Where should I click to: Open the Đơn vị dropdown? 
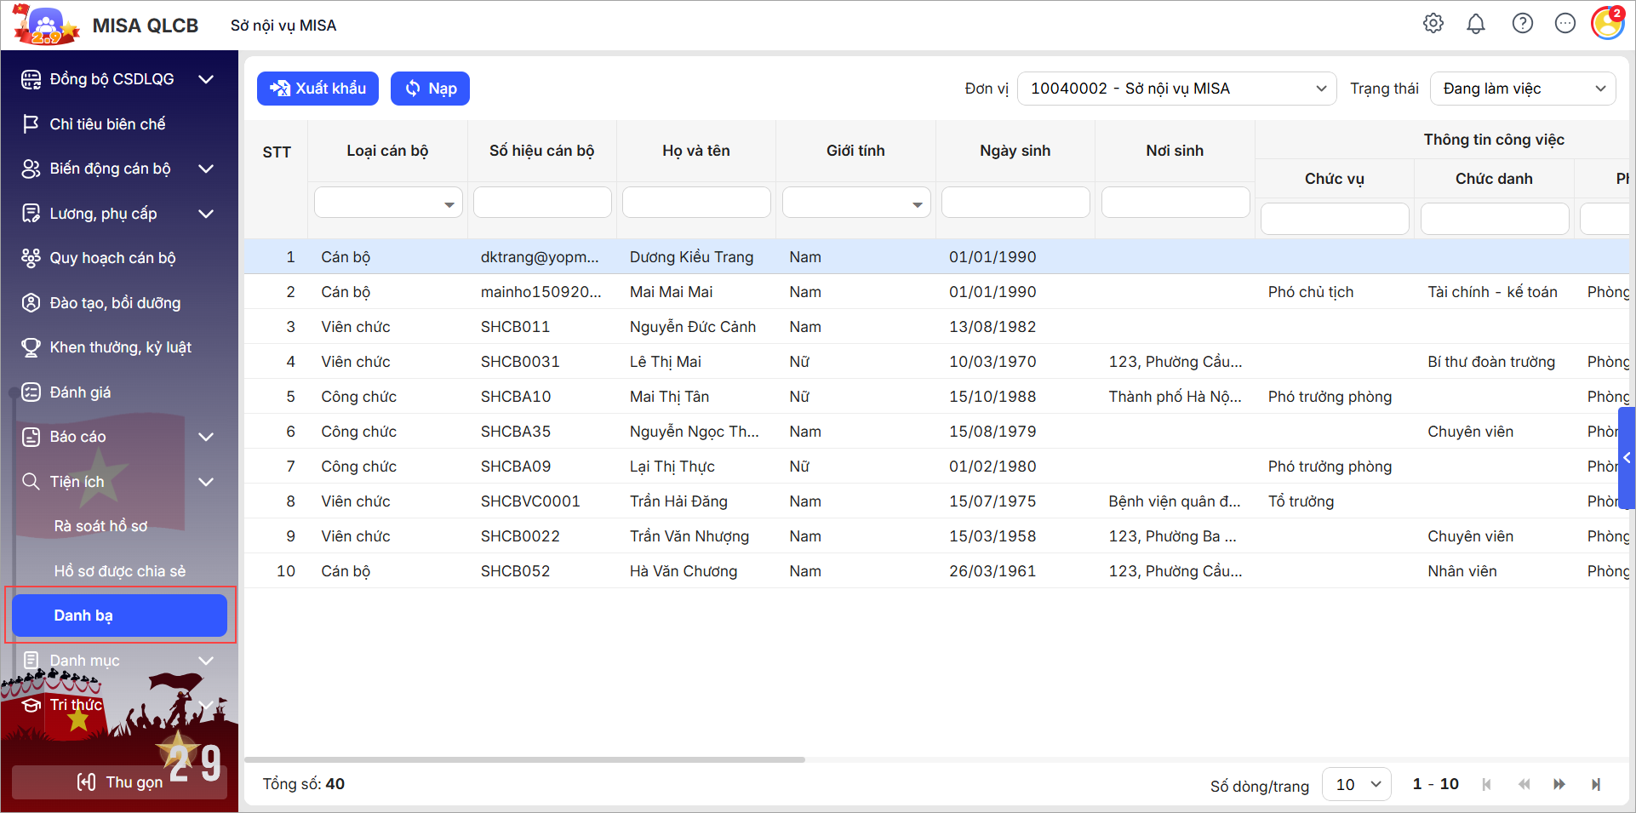(x=1176, y=89)
